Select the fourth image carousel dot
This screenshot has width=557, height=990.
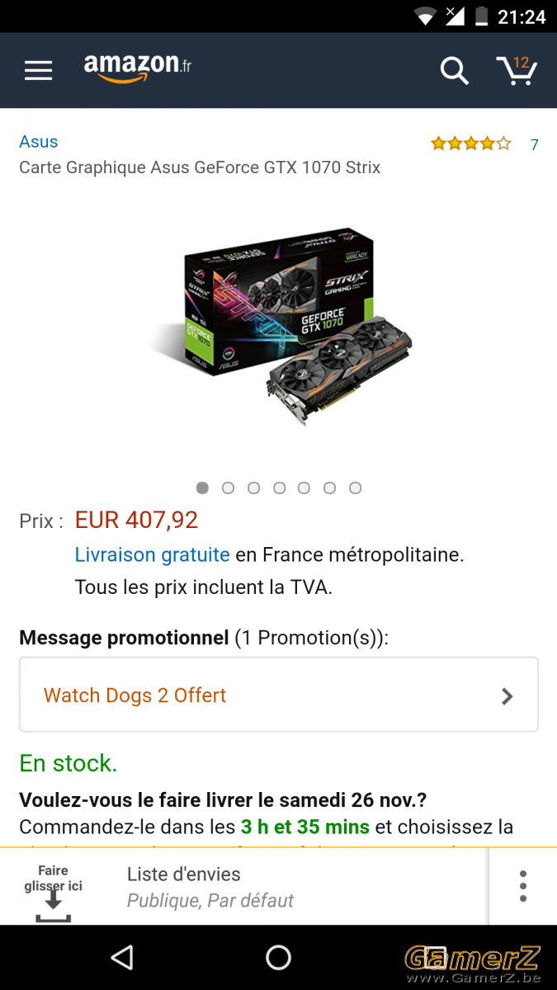pyautogui.click(x=280, y=488)
